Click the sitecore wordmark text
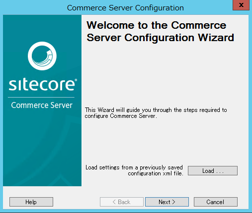 (42, 85)
